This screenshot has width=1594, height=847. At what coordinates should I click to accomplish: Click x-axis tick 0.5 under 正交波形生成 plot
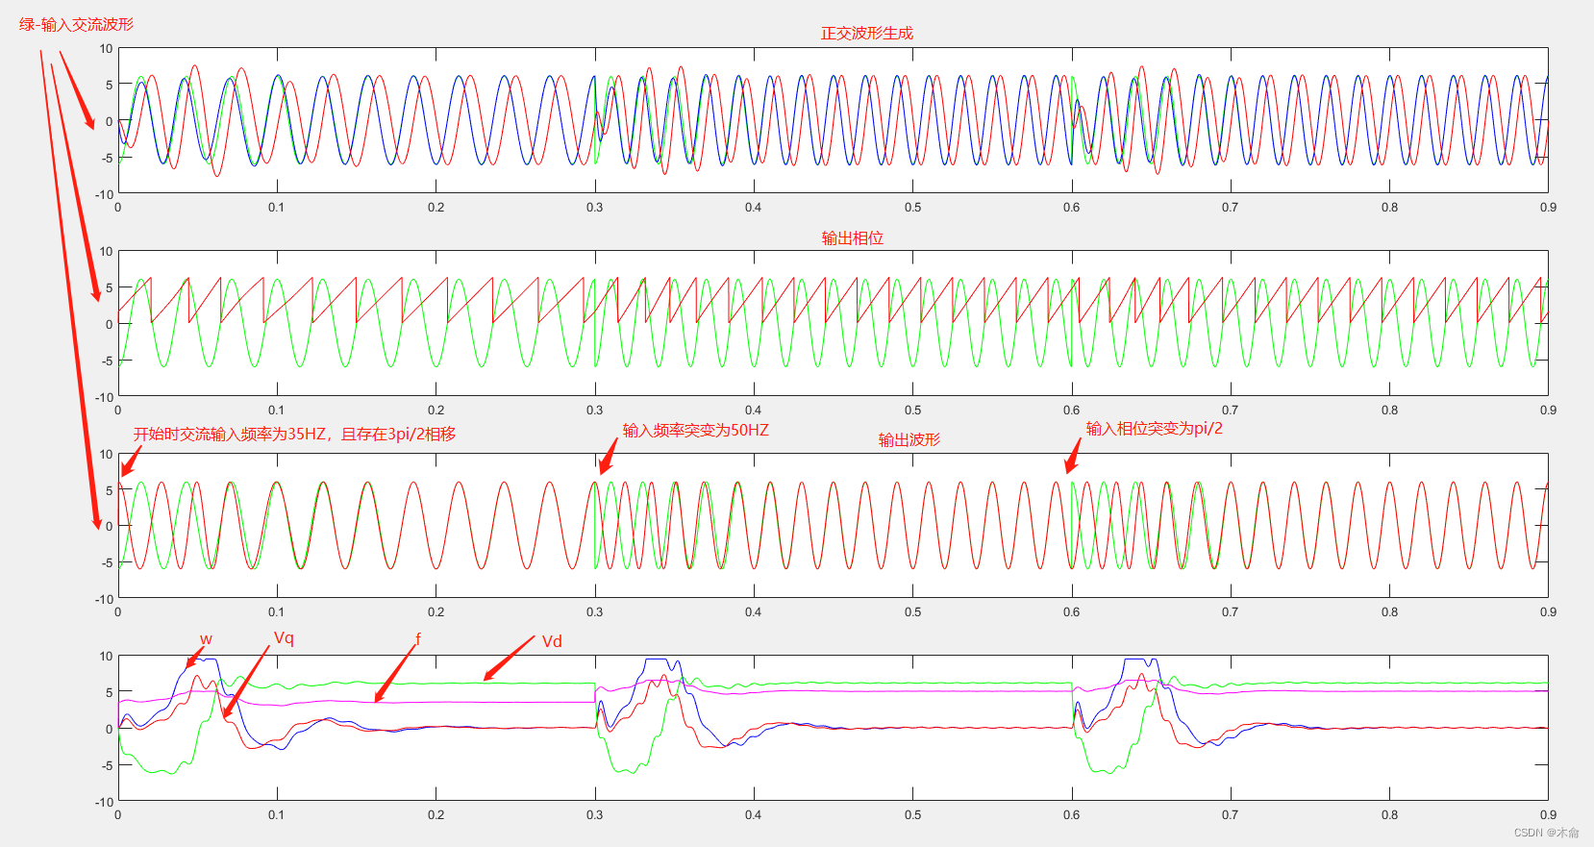[912, 208]
